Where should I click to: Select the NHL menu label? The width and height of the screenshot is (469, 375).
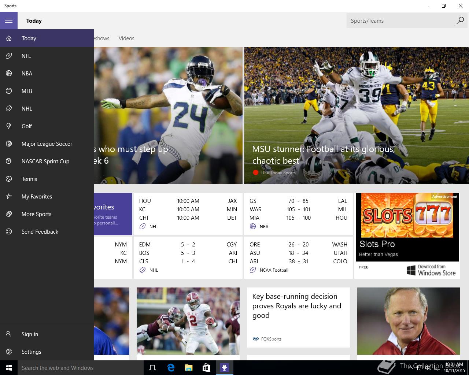click(x=27, y=109)
